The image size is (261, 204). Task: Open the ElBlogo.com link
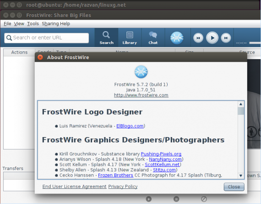(x=130, y=126)
